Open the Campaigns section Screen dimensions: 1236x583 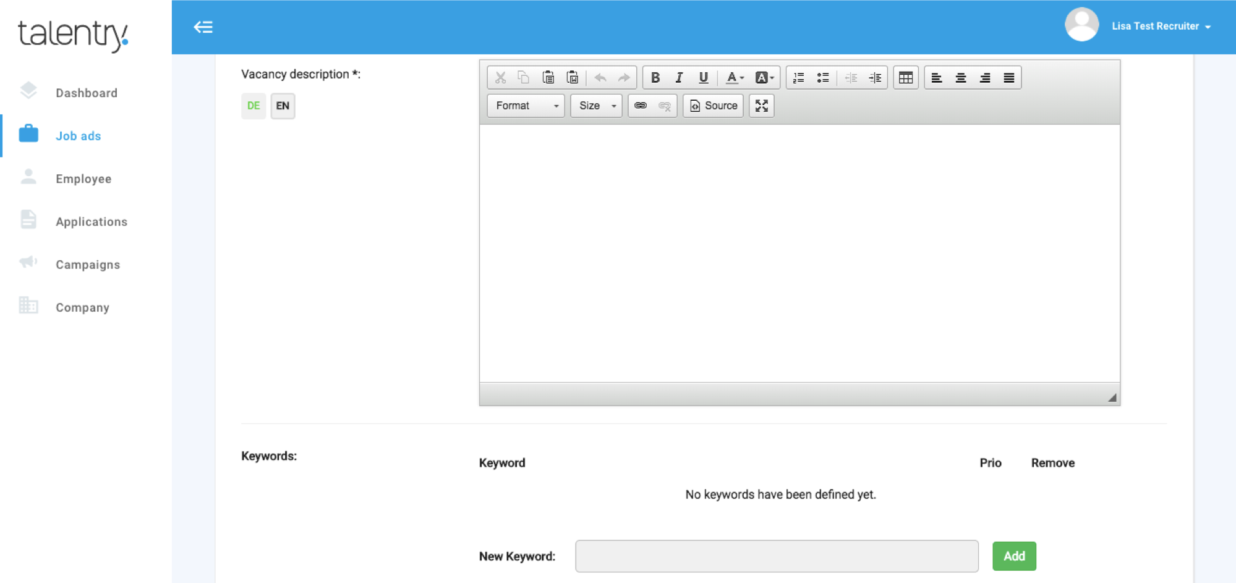(87, 265)
